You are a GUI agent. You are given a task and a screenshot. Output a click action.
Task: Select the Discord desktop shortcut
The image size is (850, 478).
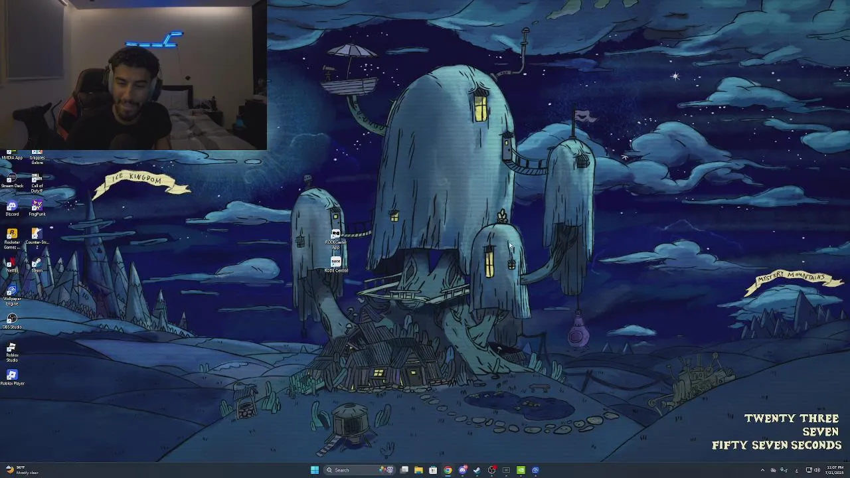tap(12, 208)
